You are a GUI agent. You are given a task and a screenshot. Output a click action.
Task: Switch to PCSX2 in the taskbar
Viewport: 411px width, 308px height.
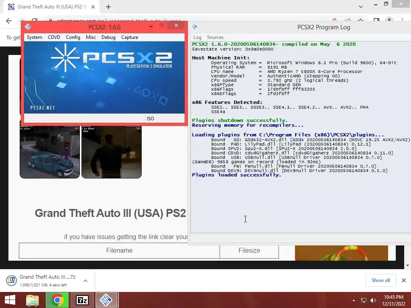106,300
